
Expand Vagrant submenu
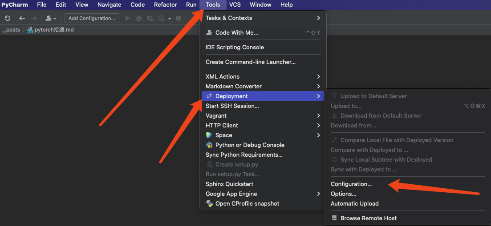[x=263, y=115]
